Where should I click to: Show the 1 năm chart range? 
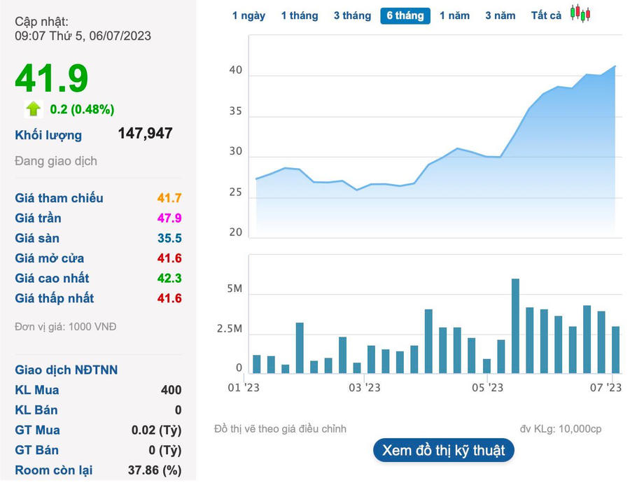tap(454, 15)
